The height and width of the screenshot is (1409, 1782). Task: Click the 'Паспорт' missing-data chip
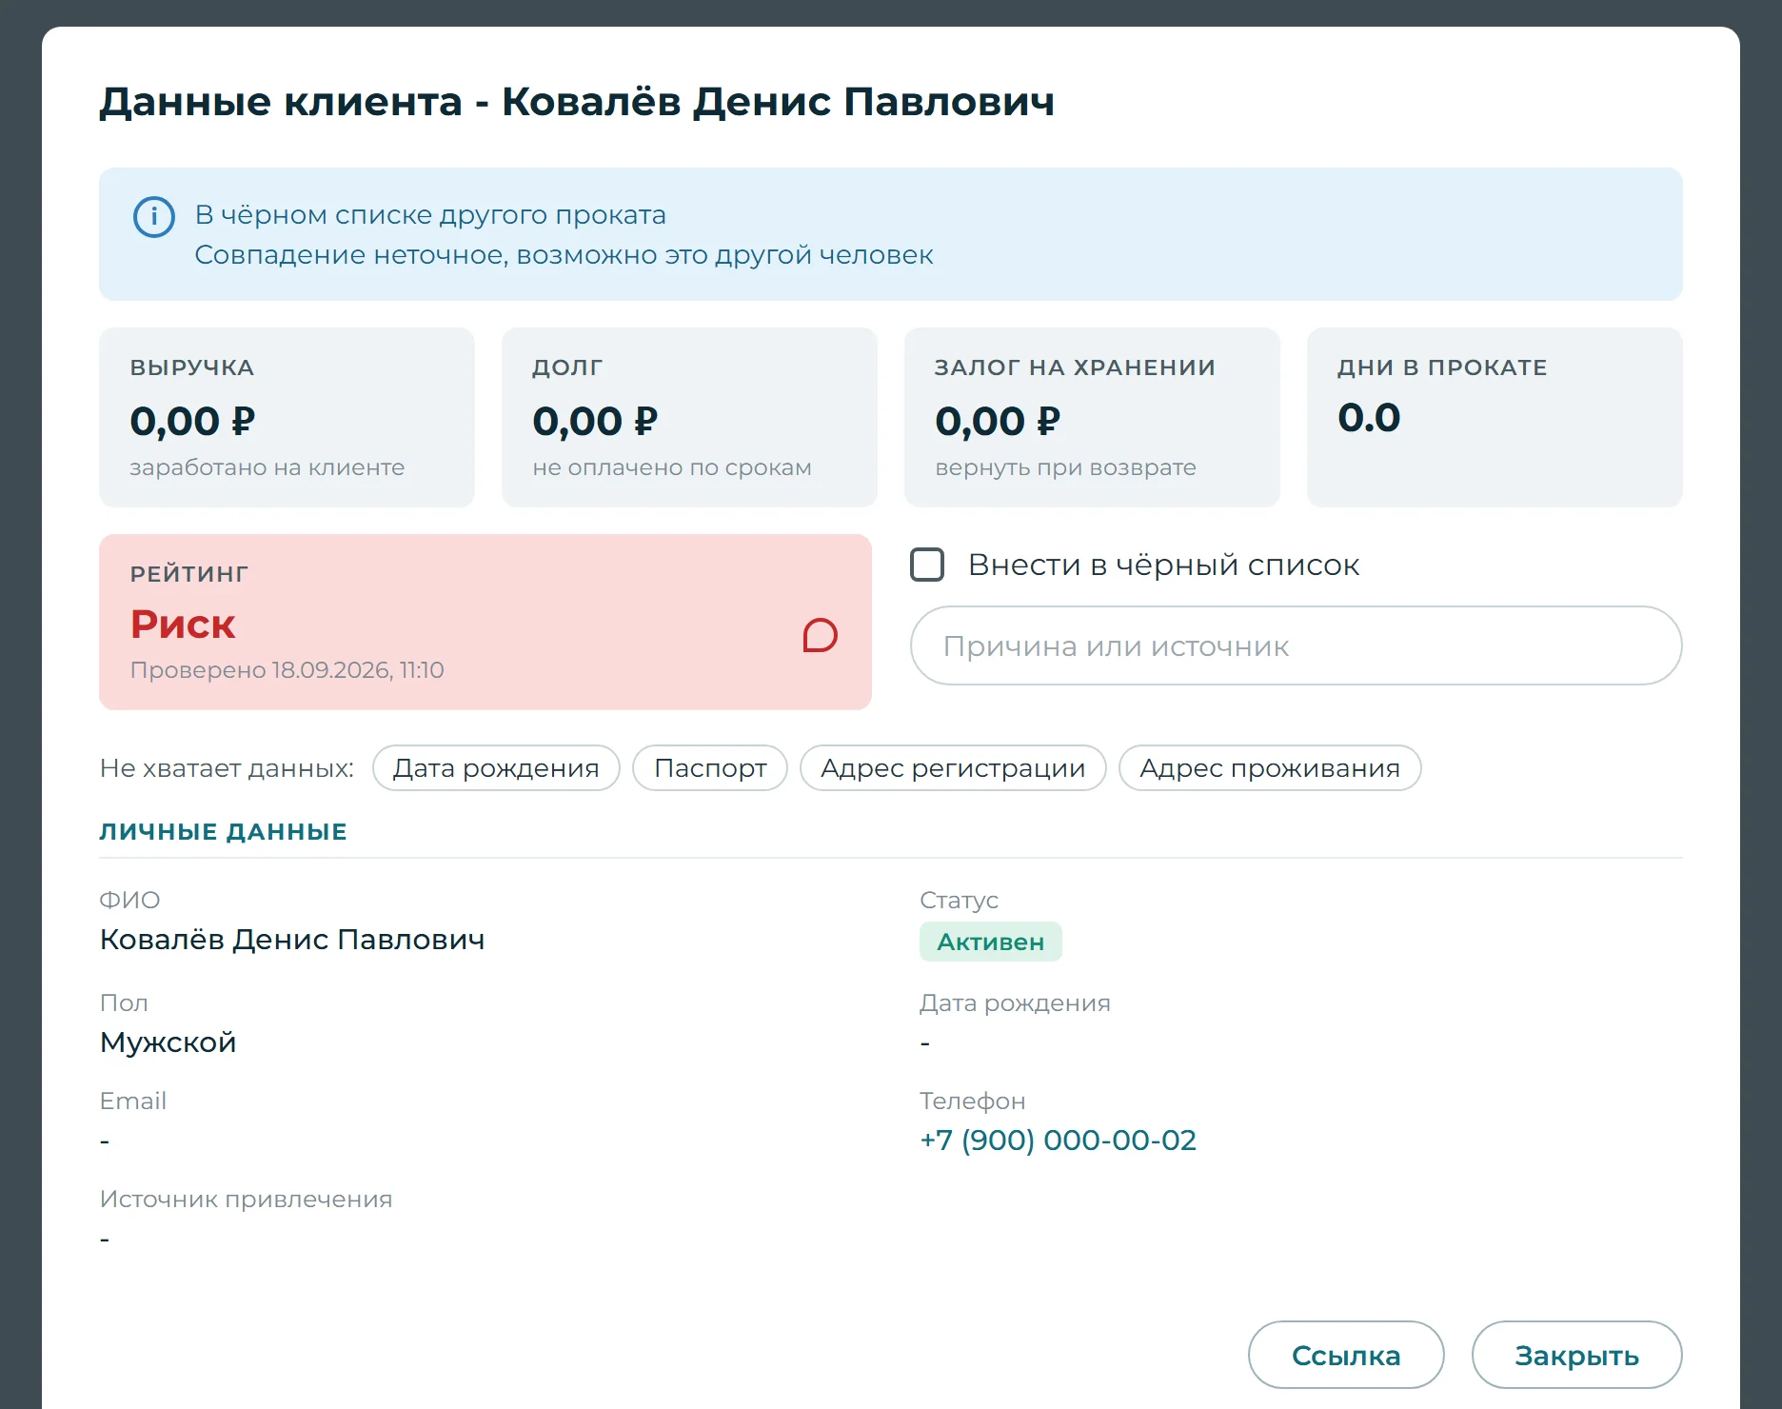pos(710,767)
